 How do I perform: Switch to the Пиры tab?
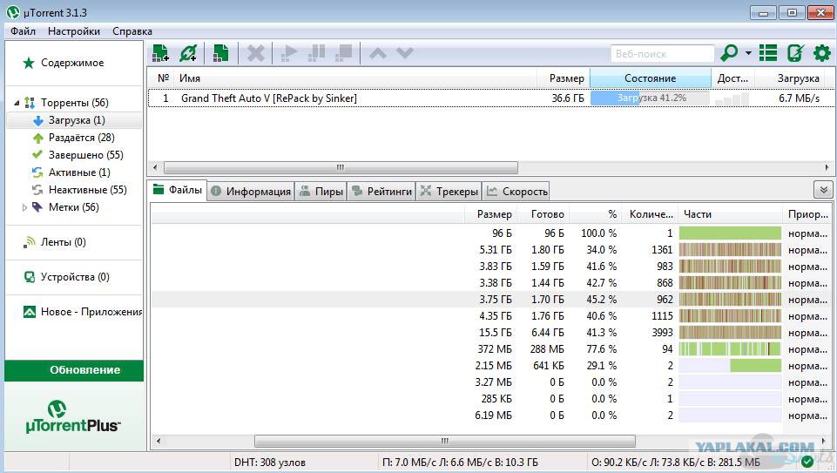322,191
